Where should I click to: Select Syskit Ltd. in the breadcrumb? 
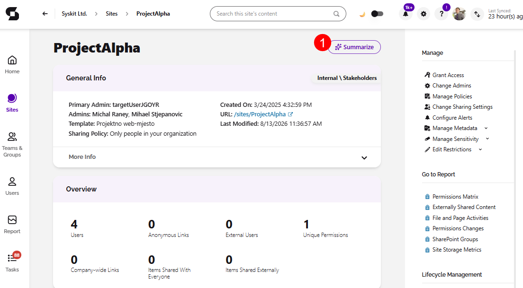[74, 14]
